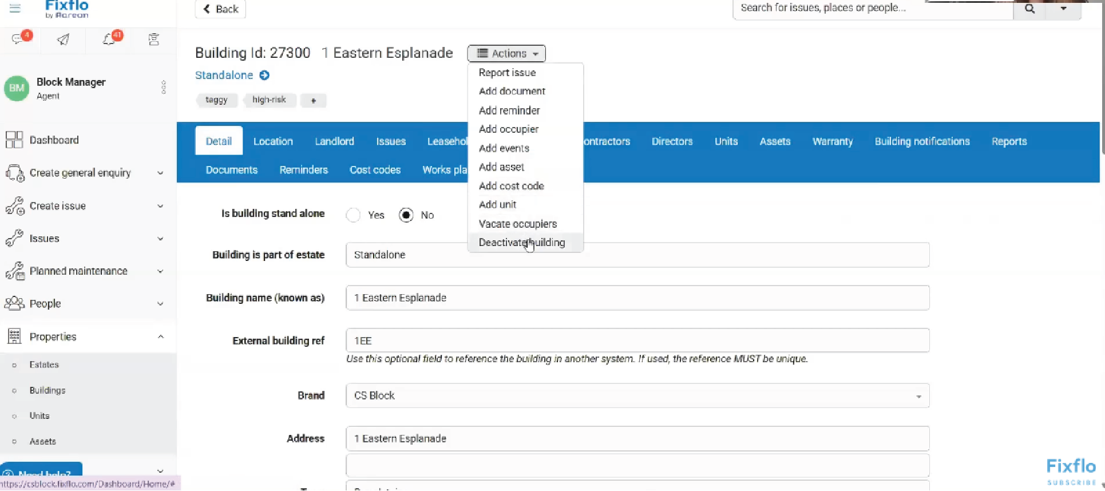Open Block Manager three-dot options
The image size is (1105, 491).
164,88
